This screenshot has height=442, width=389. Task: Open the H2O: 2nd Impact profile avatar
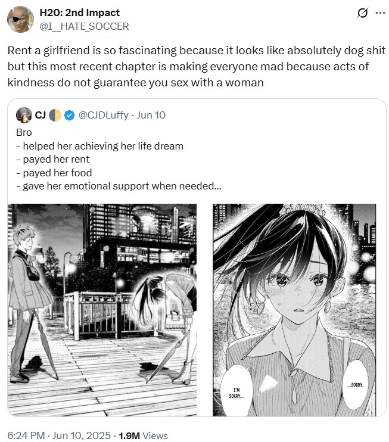click(x=21, y=20)
